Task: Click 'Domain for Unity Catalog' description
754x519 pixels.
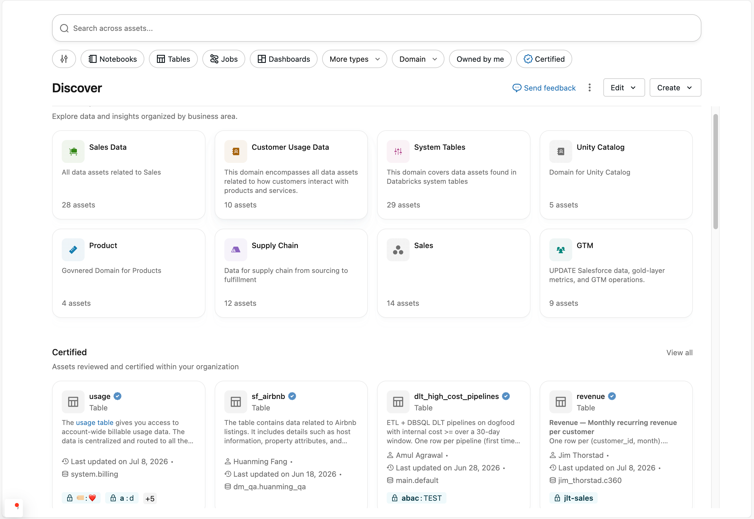Action: [589, 172]
